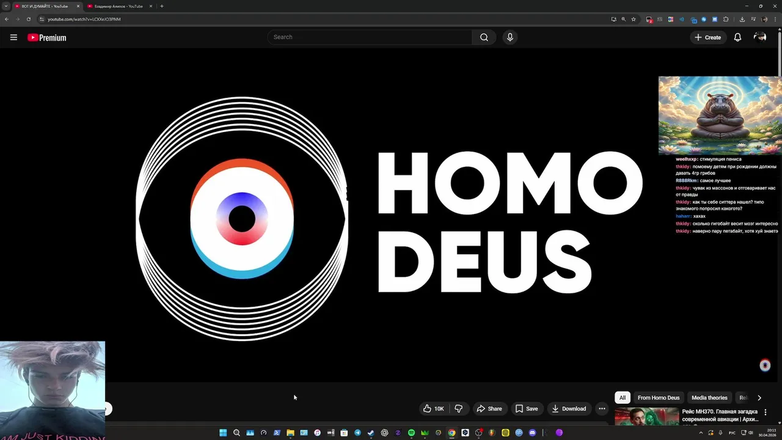Screen dimensions: 782x440
Task: Bookmark this page with the star icon
Action: pos(634,19)
